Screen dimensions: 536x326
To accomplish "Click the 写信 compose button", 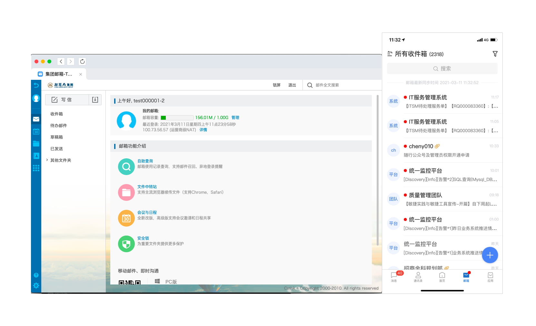I will click(x=67, y=100).
